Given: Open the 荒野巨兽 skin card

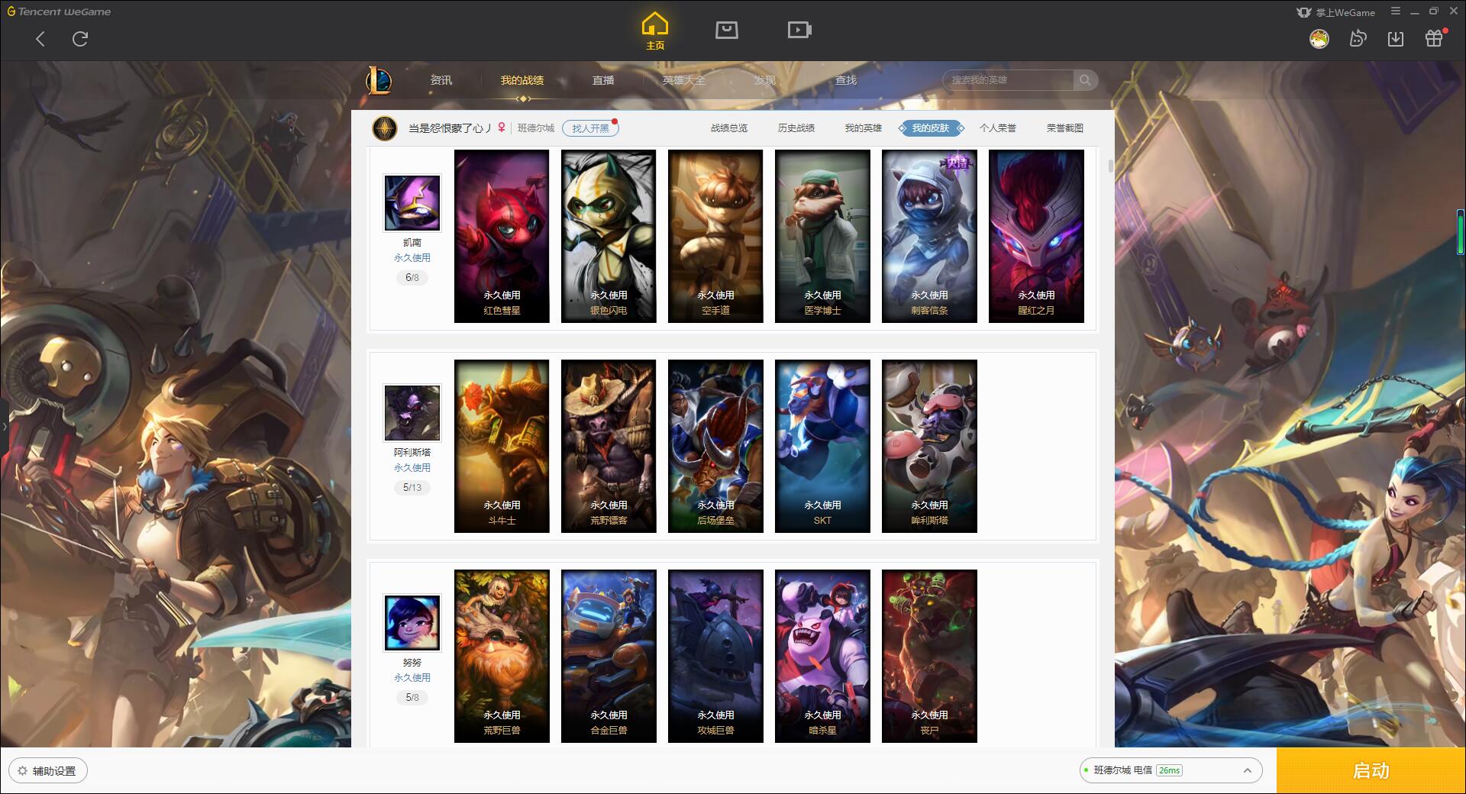Looking at the screenshot, I should (x=502, y=656).
